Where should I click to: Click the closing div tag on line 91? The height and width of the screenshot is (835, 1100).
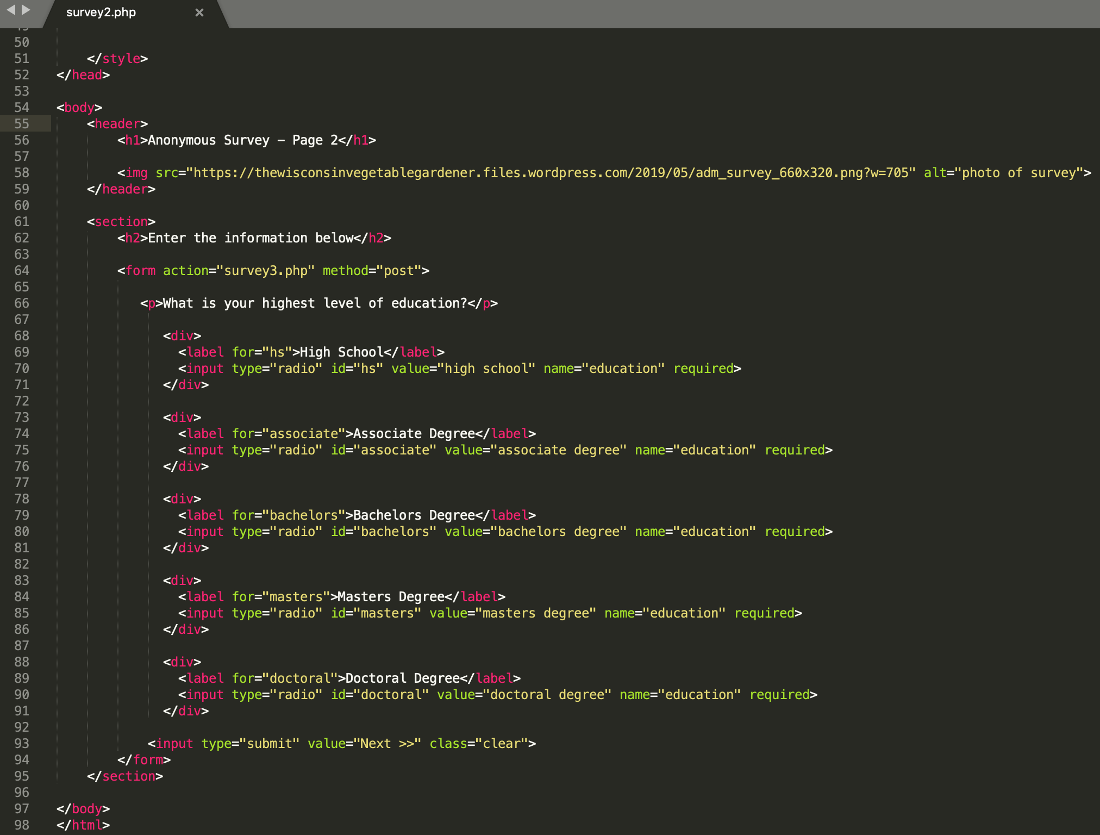[186, 711]
